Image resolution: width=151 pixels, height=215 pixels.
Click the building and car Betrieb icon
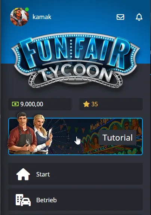point(23,200)
